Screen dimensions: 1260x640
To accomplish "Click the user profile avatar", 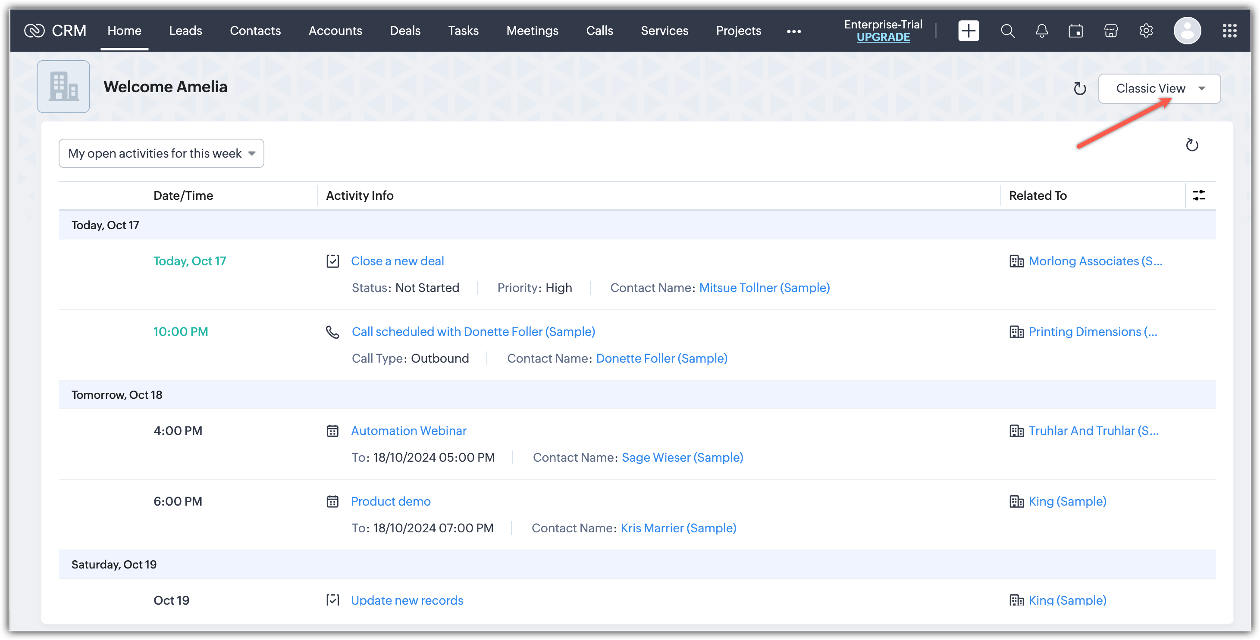I will click(1187, 31).
